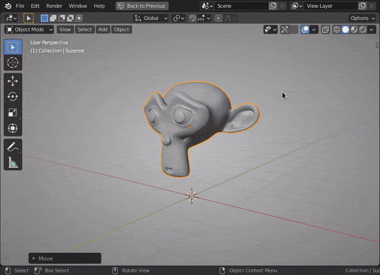Image resolution: width=380 pixels, height=275 pixels.
Task: Toggle viewport overlays
Action: click(x=305, y=30)
